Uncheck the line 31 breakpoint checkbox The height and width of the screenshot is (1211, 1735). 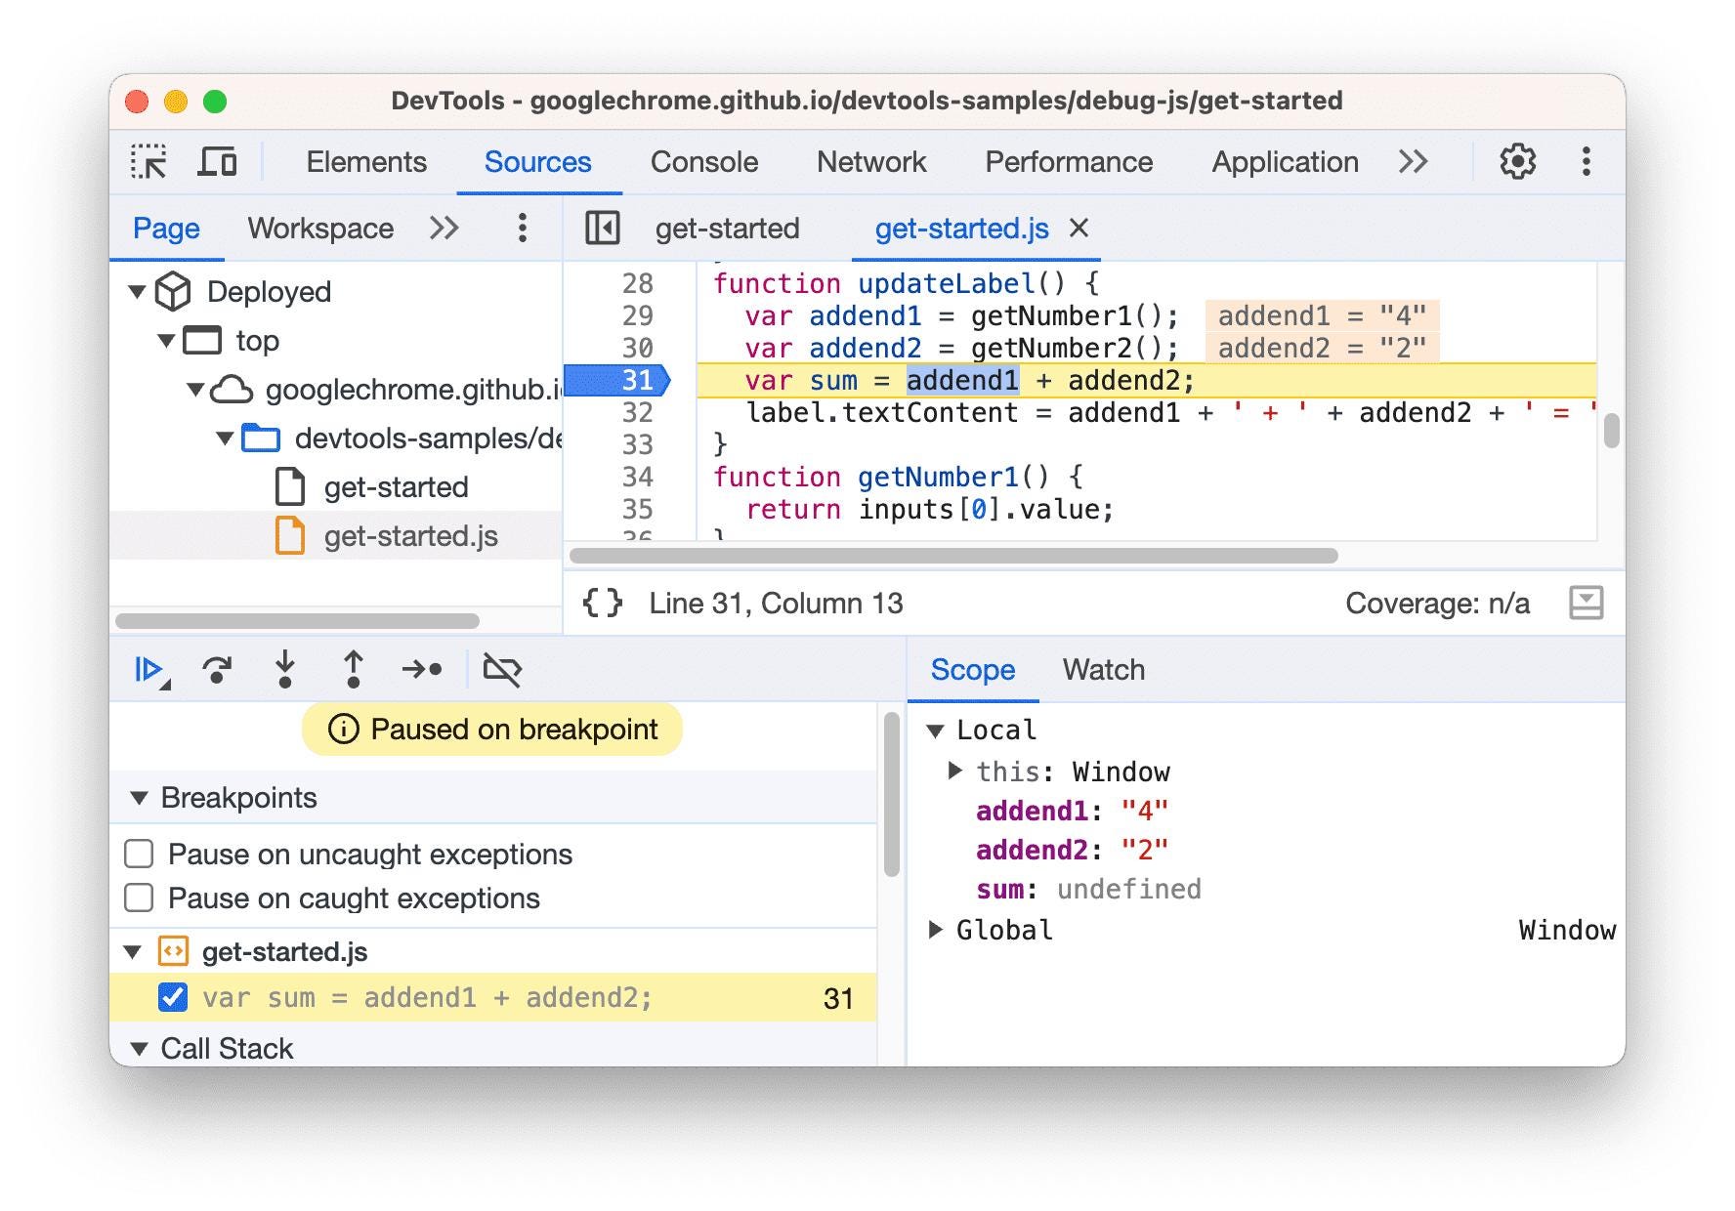[172, 998]
